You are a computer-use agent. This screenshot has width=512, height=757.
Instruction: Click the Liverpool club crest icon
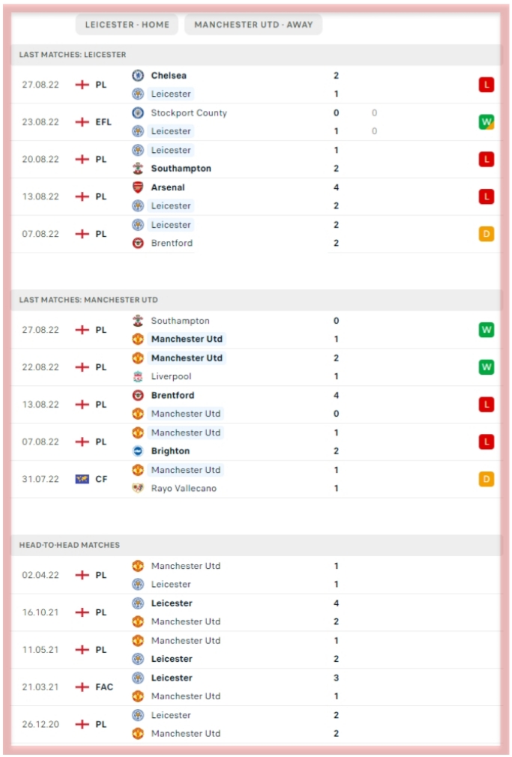pos(138,376)
